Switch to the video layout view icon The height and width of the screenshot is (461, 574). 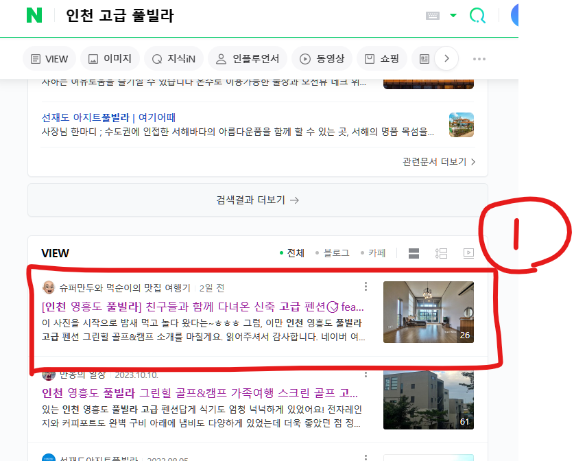coord(468,253)
